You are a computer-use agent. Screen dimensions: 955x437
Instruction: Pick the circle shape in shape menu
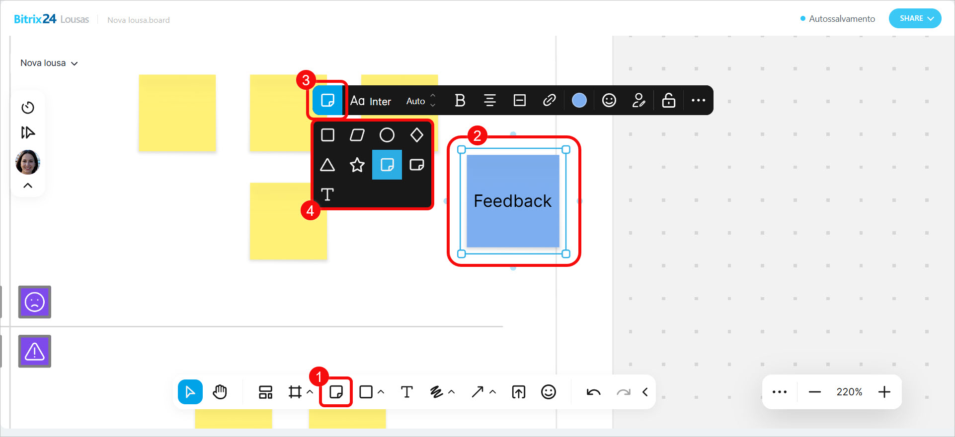click(387, 135)
